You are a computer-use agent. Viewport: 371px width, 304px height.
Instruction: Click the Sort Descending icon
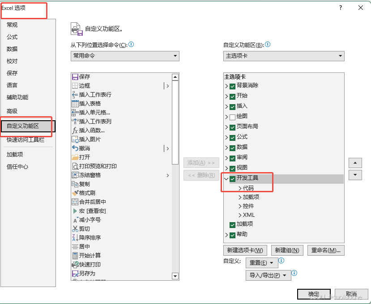coord(75,238)
